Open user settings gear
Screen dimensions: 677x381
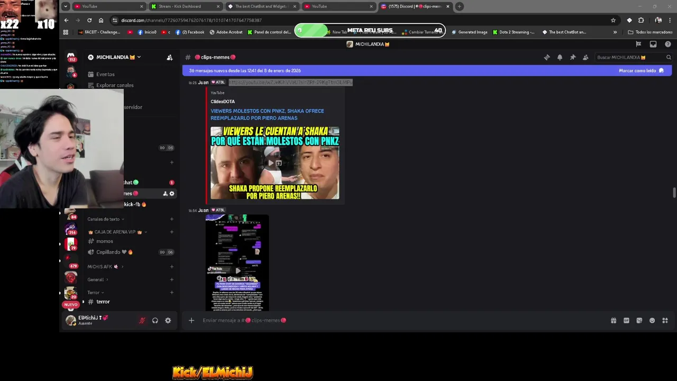tap(168, 320)
